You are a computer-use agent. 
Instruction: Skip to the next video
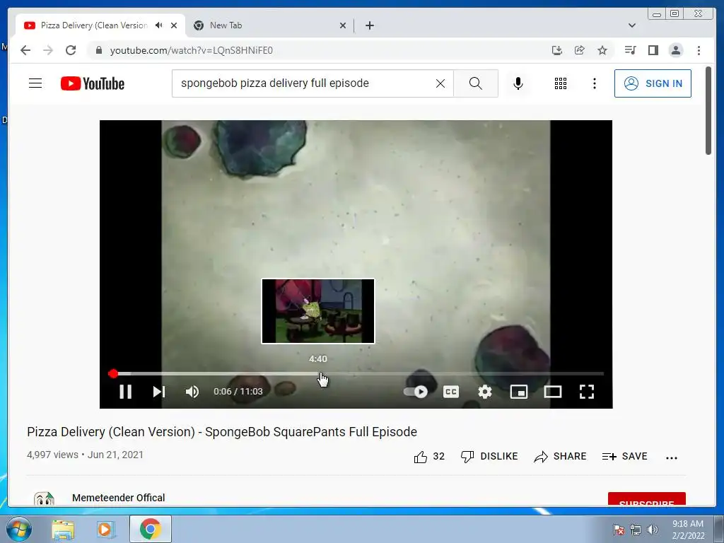159,392
